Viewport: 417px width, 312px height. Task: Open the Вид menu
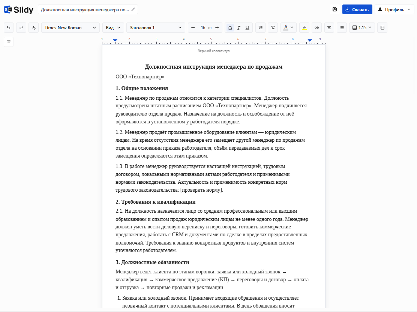113,28
